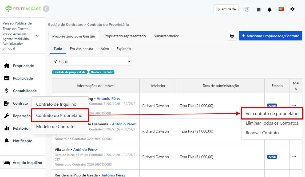Expand the account role chevron in the sidebar
The image size is (305, 177).
[37, 36]
